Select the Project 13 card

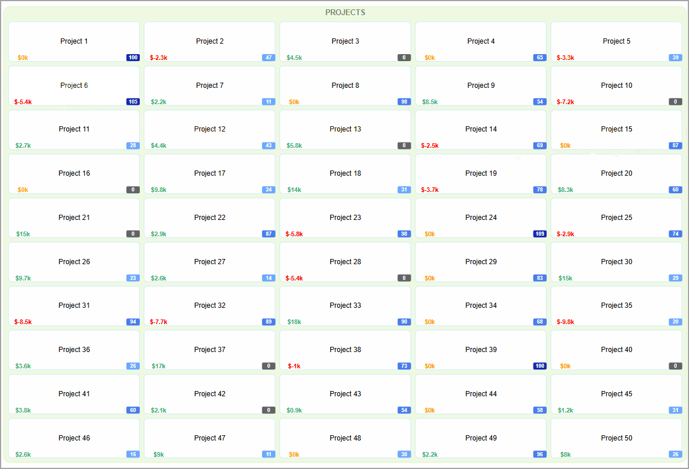(345, 129)
